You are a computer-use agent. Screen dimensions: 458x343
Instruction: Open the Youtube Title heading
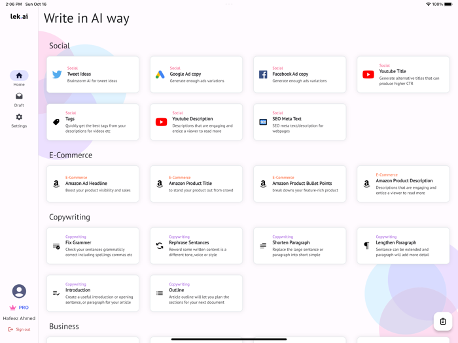(393, 71)
